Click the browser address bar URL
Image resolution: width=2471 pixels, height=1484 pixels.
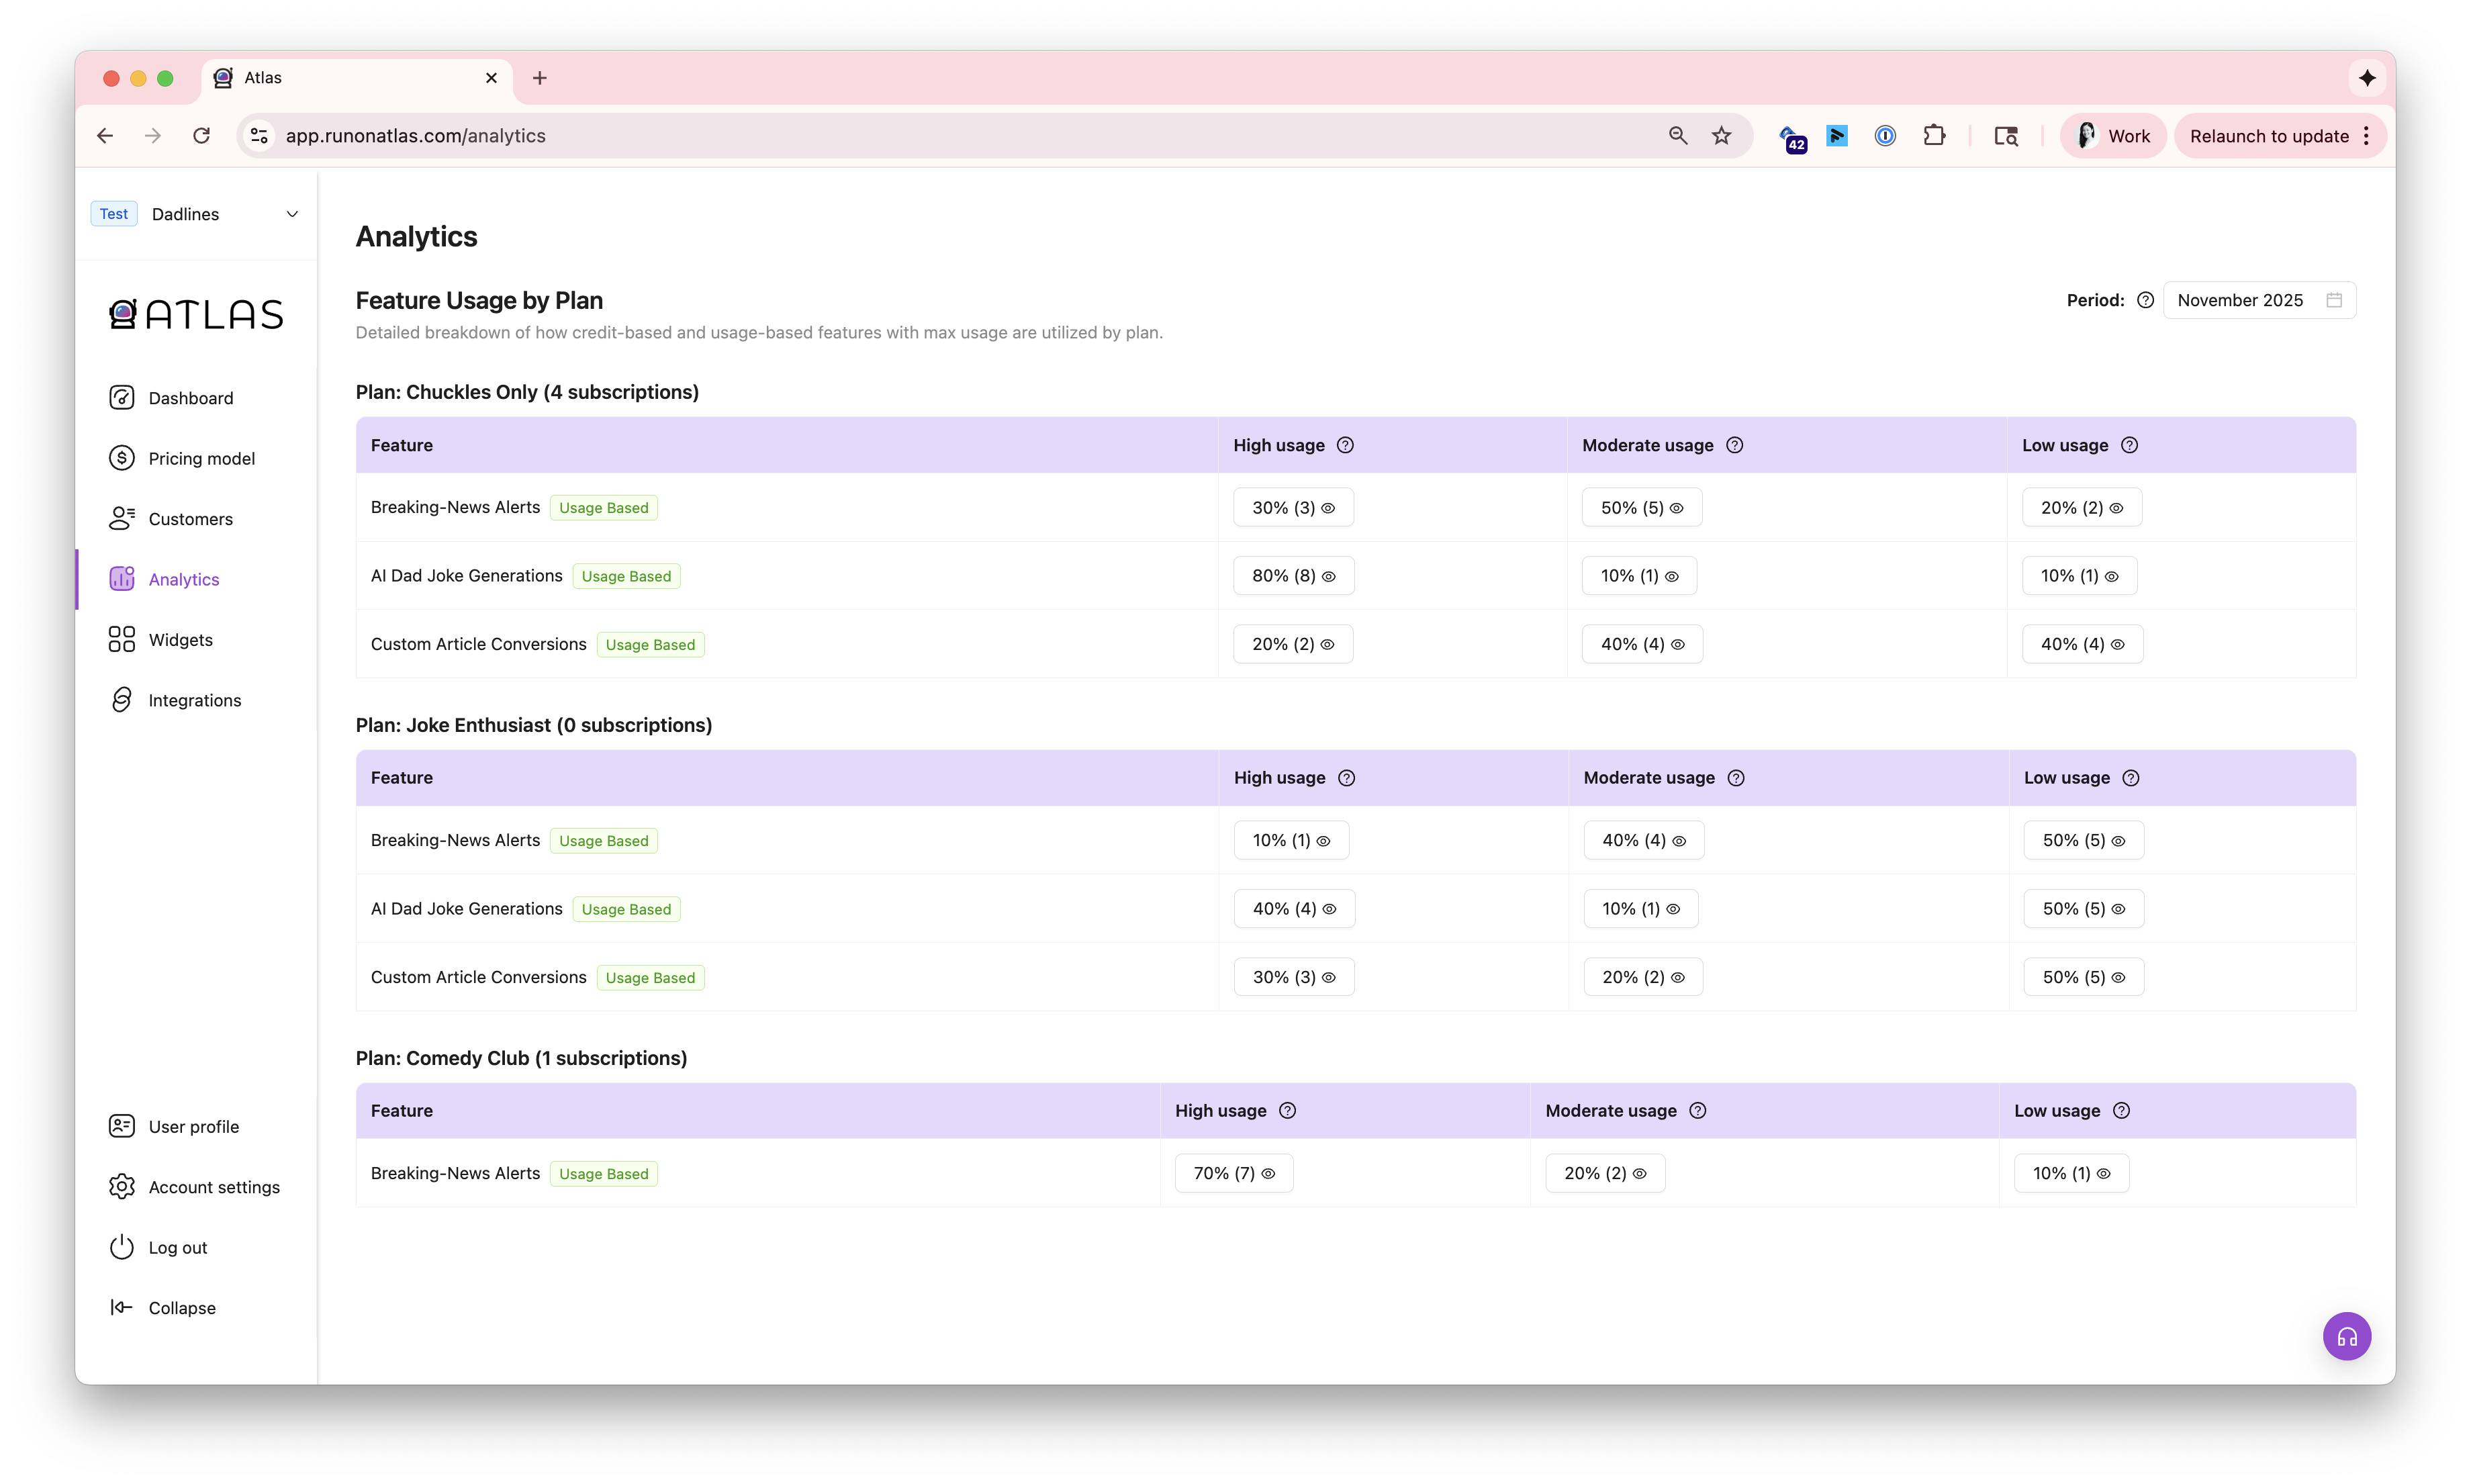tap(415, 136)
